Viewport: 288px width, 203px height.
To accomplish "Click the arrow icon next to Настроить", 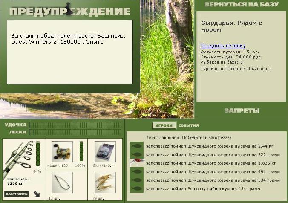I will click(37, 194).
